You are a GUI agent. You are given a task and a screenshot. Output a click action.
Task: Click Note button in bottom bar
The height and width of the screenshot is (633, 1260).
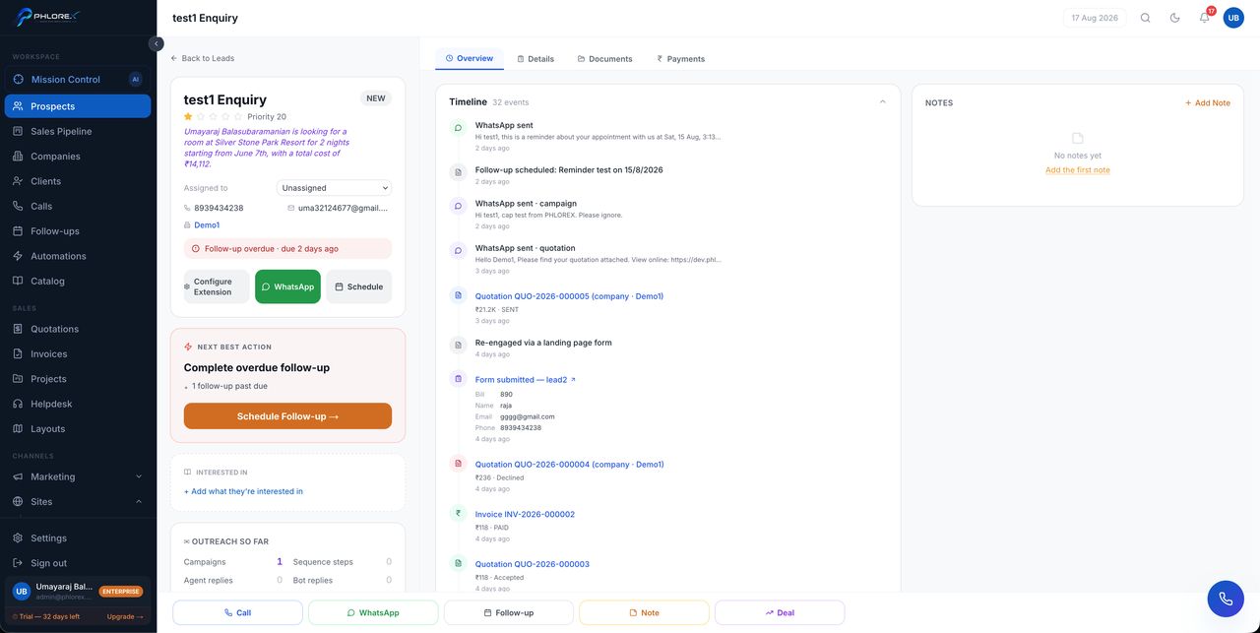644,612
